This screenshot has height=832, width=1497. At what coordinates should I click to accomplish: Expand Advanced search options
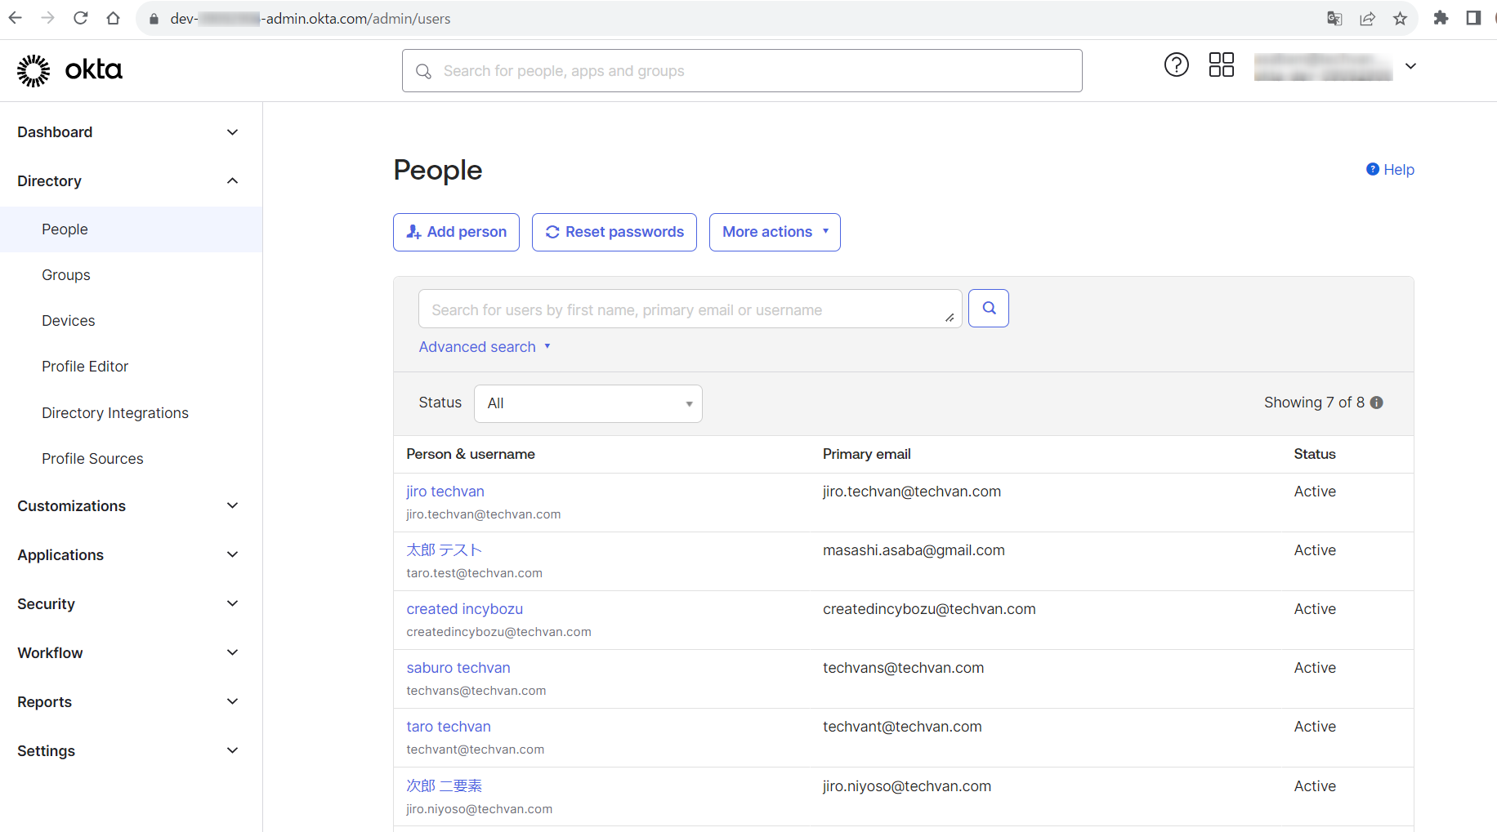pos(485,347)
